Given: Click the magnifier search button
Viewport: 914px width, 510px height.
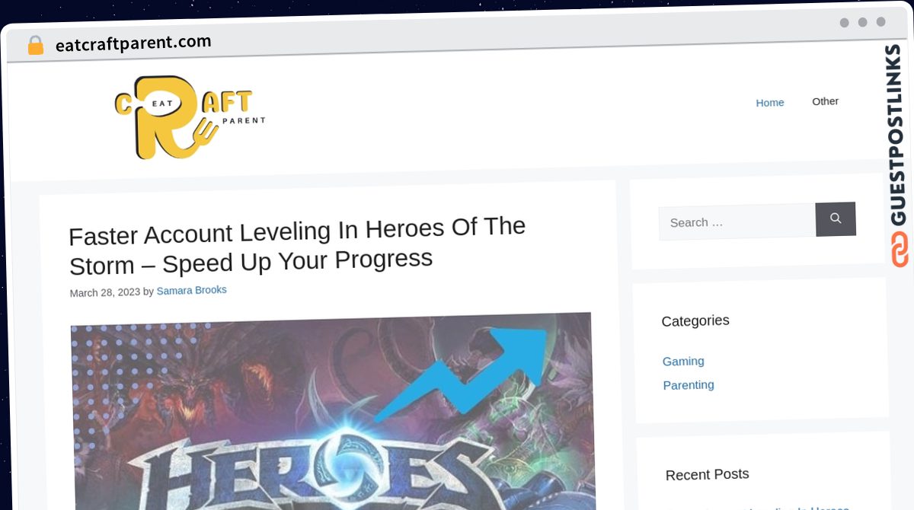Looking at the screenshot, I should [x=836, y=219].
